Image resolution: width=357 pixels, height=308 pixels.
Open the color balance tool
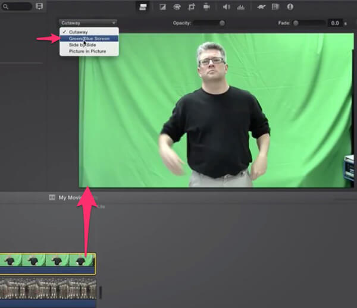(162, 7)
